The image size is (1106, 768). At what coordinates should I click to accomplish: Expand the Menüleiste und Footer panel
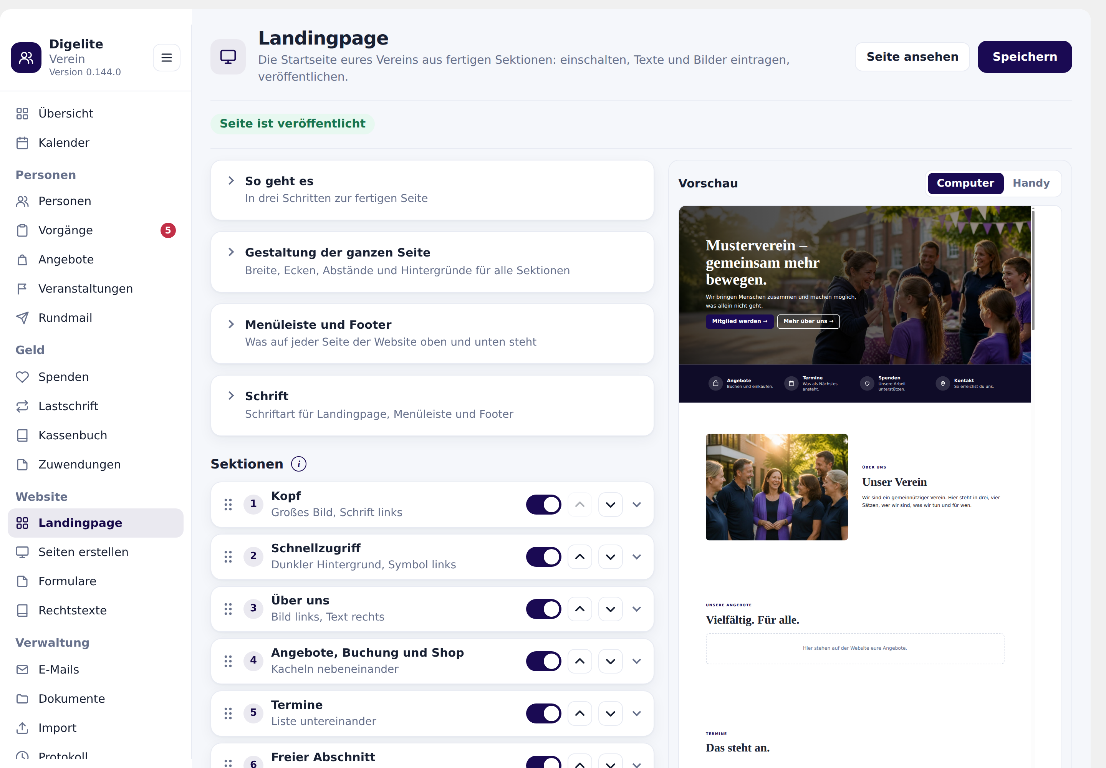click(432, 333)
